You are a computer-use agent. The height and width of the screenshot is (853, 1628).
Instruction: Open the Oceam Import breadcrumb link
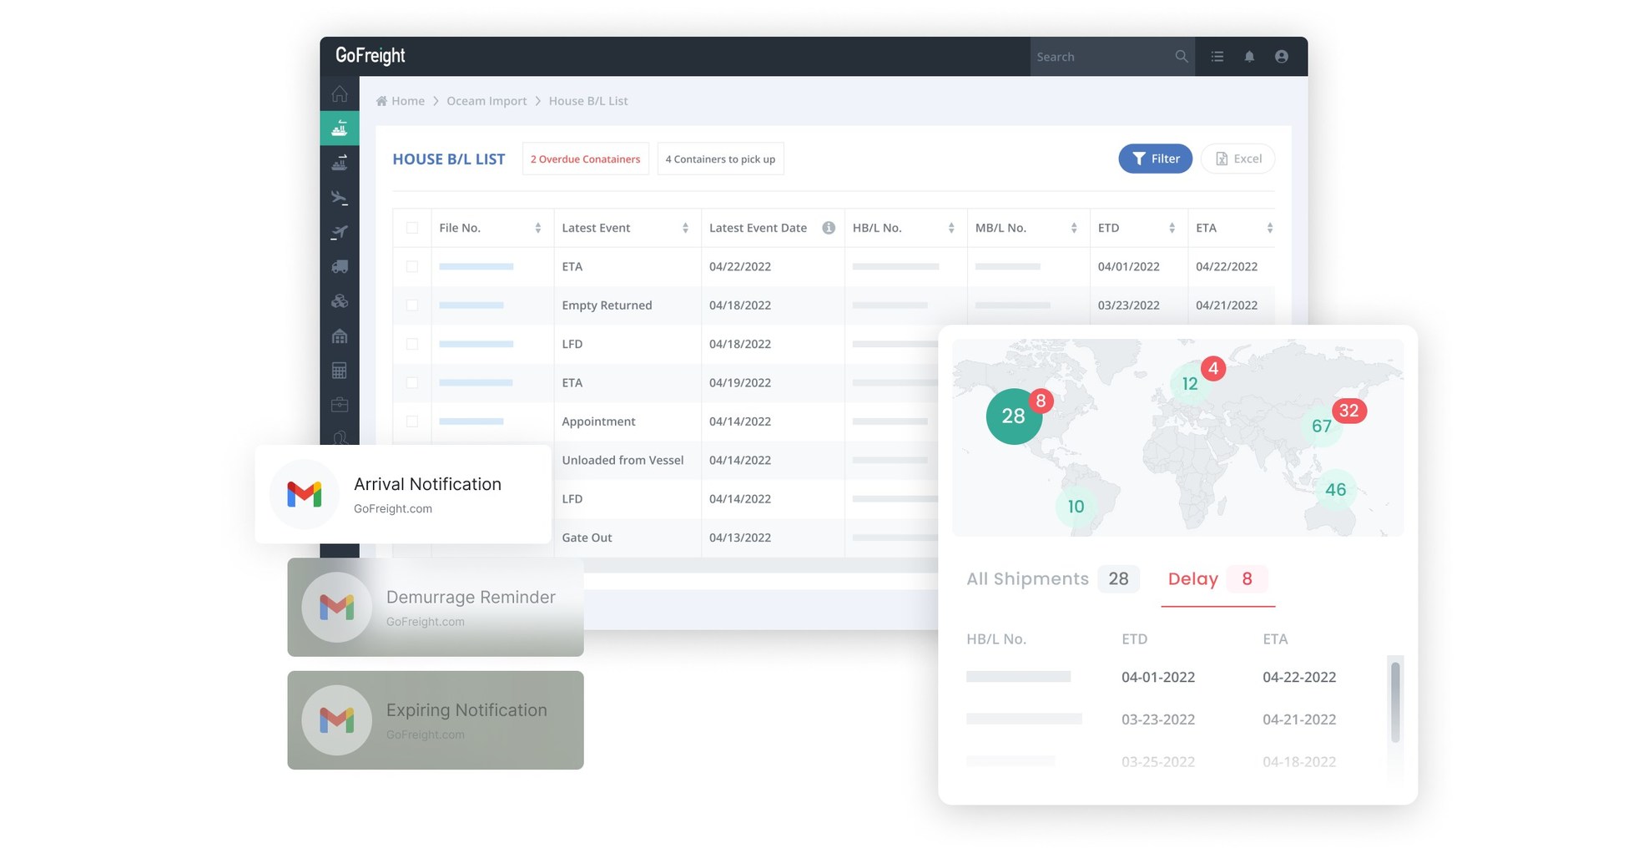[486, 100]
